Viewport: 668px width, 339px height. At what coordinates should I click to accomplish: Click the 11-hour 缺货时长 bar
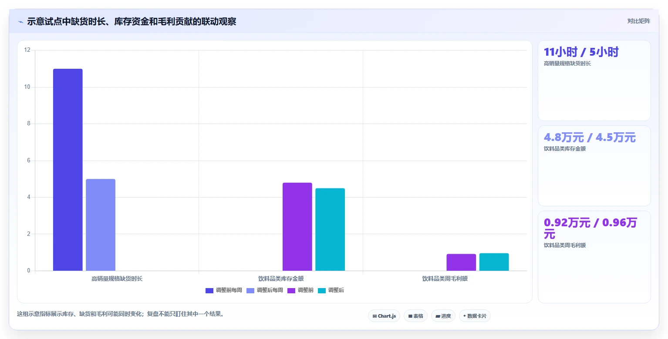pyautogui.click(x=68, y=170)
